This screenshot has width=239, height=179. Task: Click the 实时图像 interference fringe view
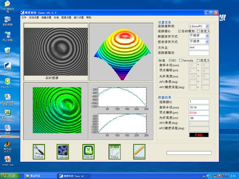tap(56, 52)
